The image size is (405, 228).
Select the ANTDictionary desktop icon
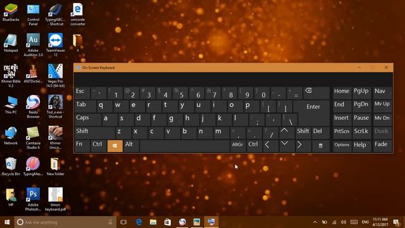[x=33, y=73]
